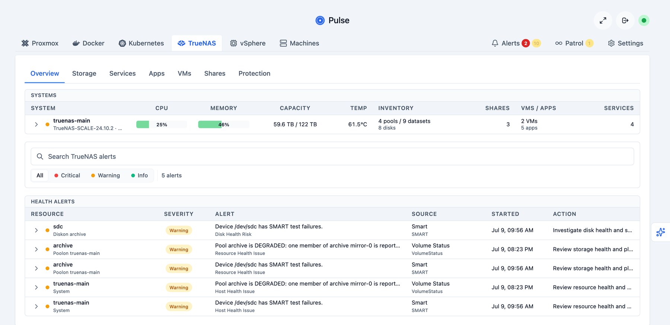Click the vSphere chip icon
The height and width of the screenshot is (325, 670).
tap(233, 43)
